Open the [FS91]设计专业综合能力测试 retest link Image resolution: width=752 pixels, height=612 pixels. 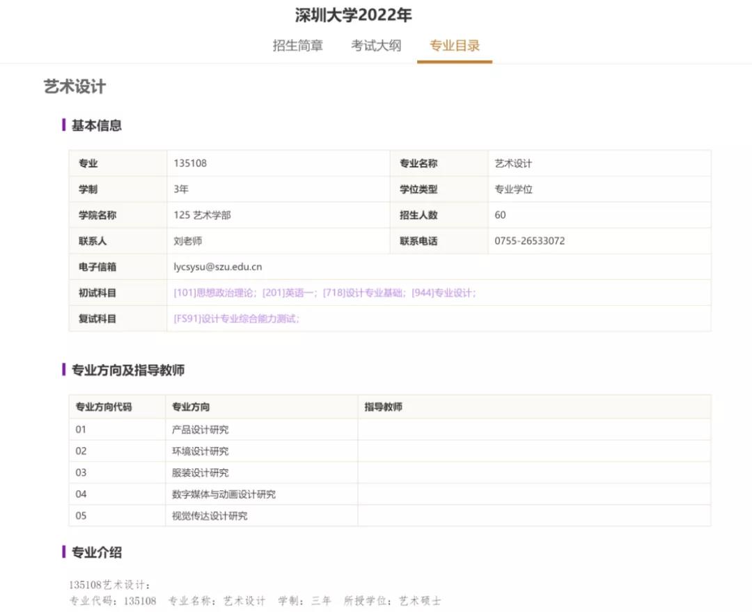237,318
